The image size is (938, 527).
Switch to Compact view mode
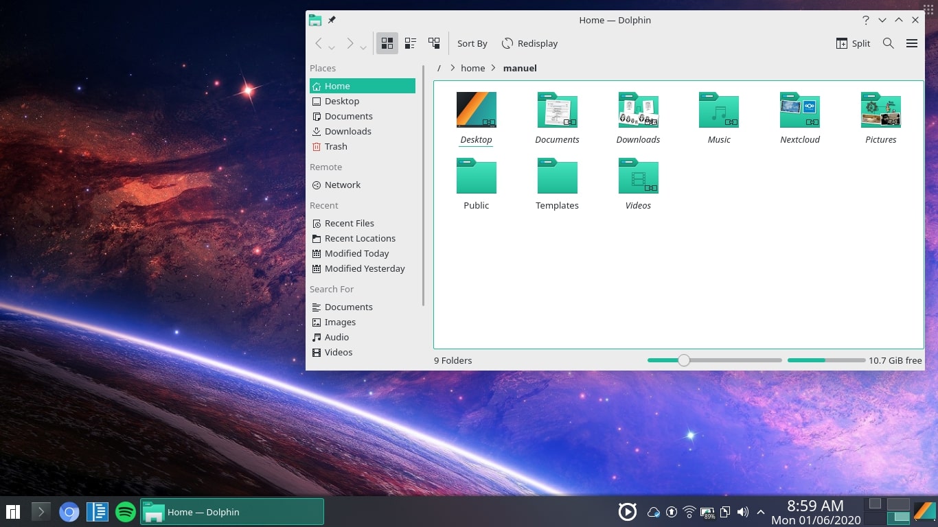(411, 43)
